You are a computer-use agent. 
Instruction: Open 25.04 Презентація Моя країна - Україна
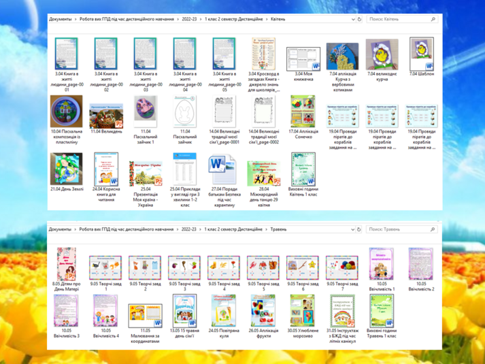tap(146, 184)
